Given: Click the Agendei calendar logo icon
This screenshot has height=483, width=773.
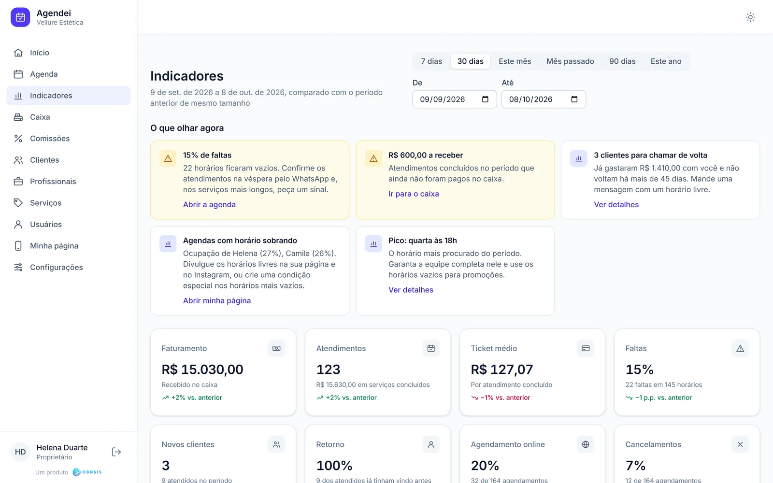Looking at the screenshot, I should coord(20,17).
